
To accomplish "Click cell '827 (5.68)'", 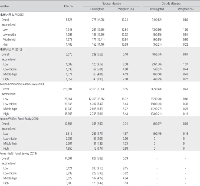I will tap(97, 159).
